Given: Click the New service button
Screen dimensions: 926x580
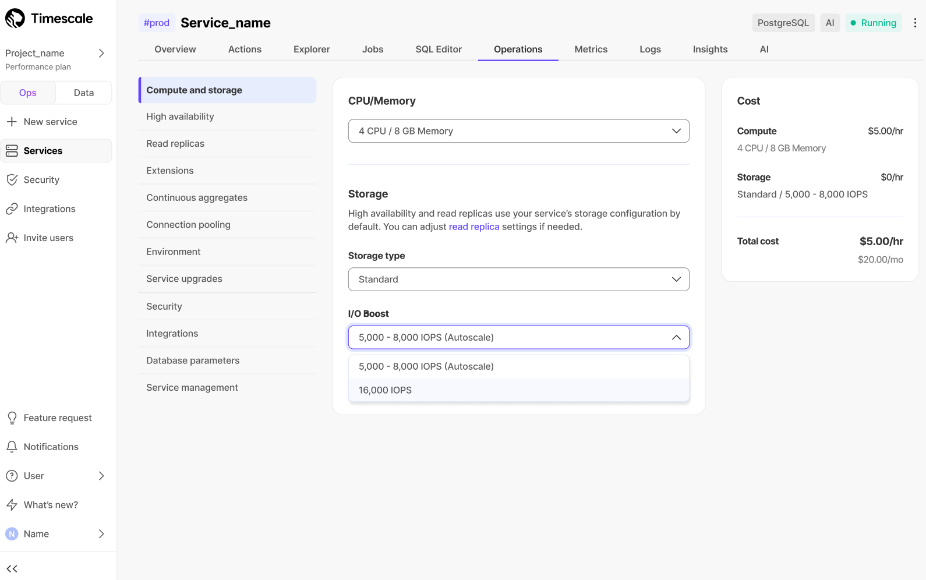Looking at the screenshot, I should pos(56,122).
